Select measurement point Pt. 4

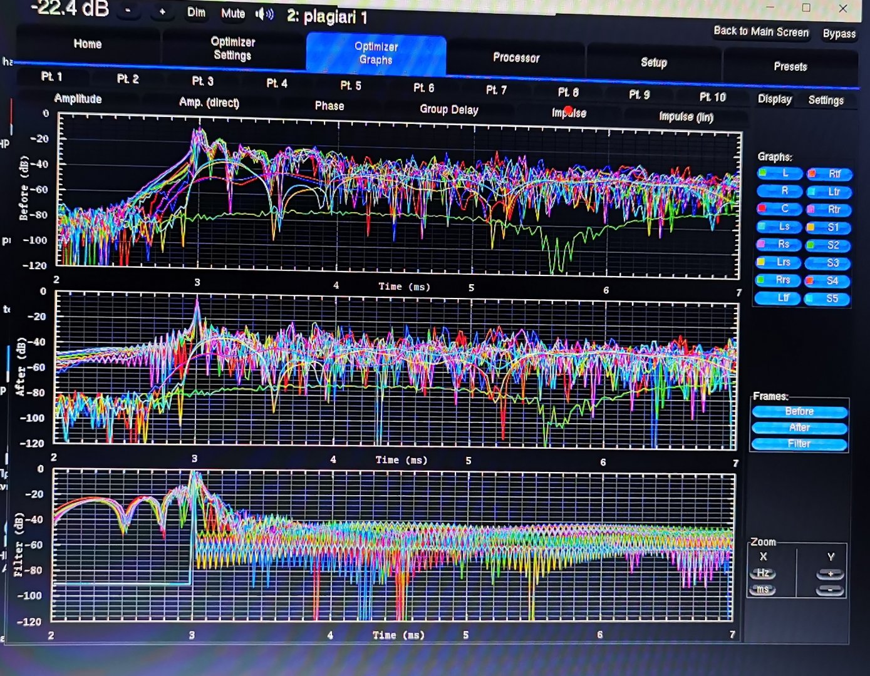[276, 83]
